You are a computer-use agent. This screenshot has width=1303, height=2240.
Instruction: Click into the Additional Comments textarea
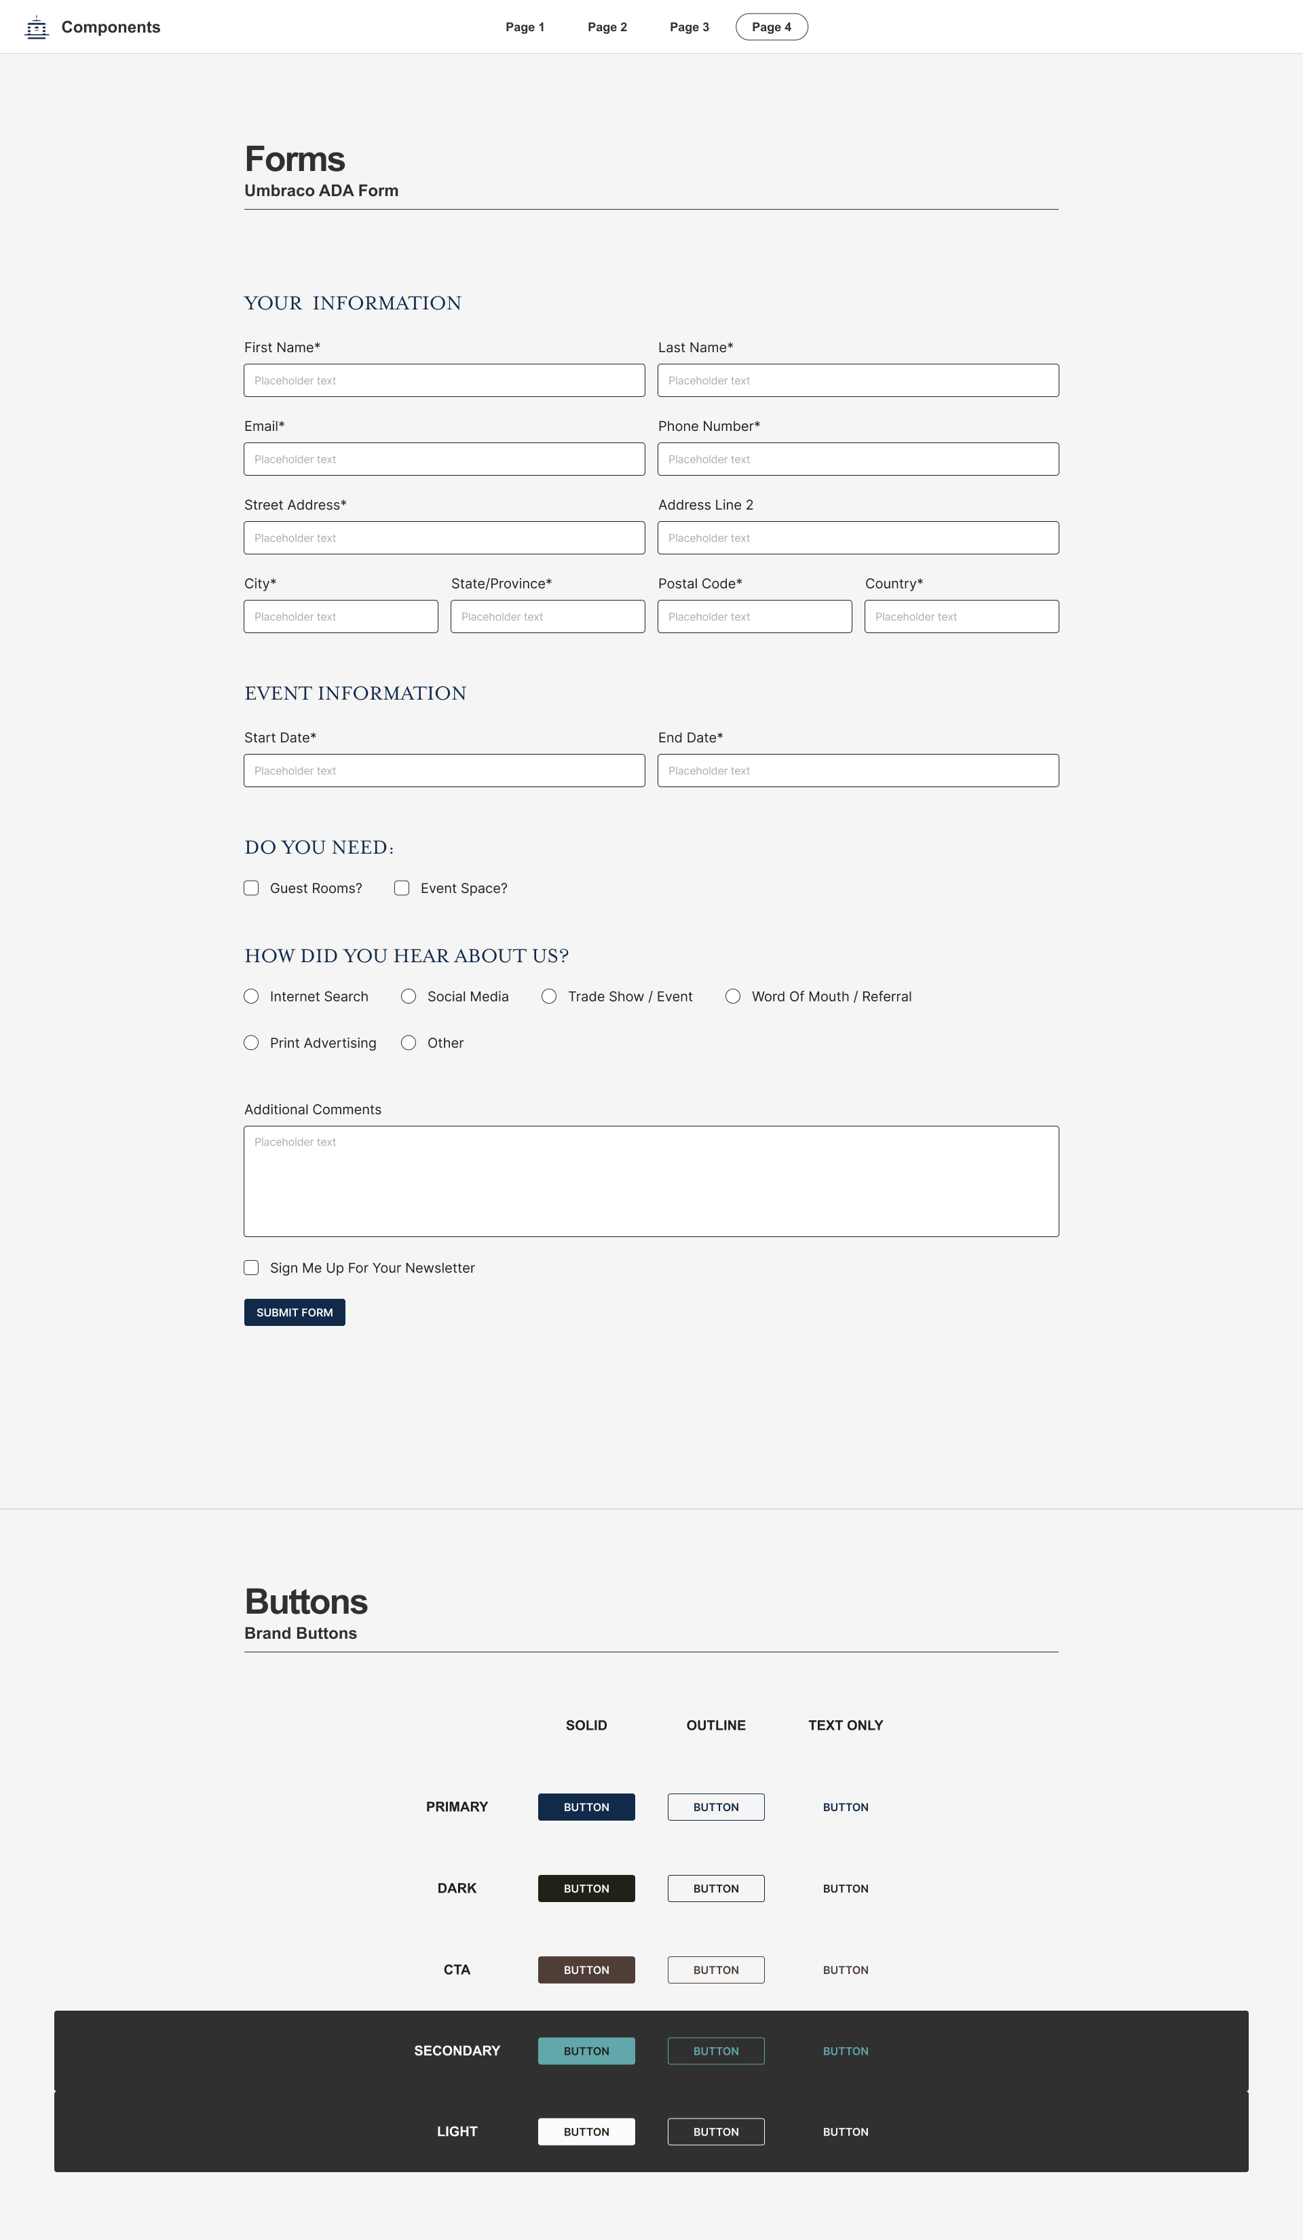click(x=651, y=1181)
